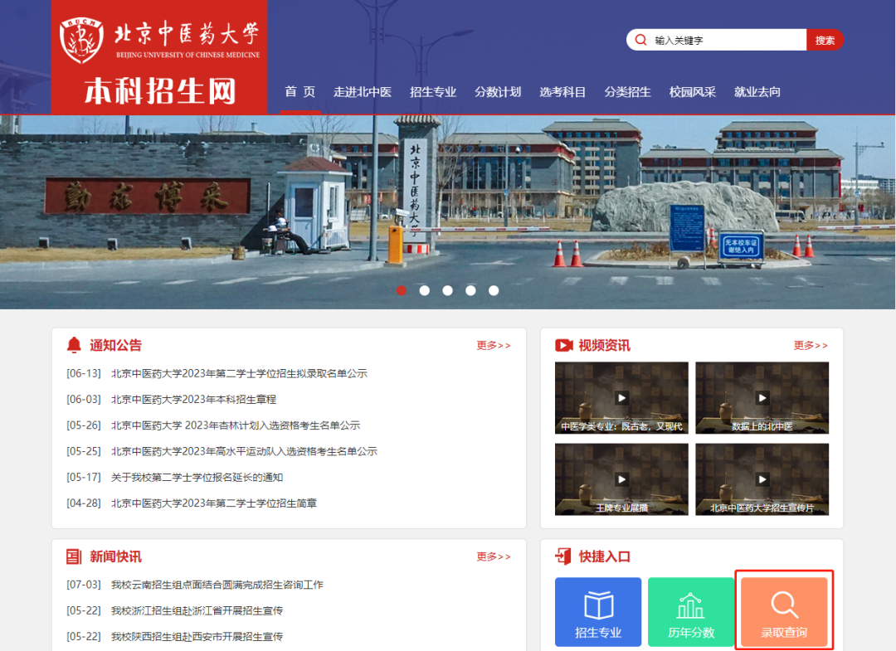Open the 招生专业 navigation menu item

433,92
